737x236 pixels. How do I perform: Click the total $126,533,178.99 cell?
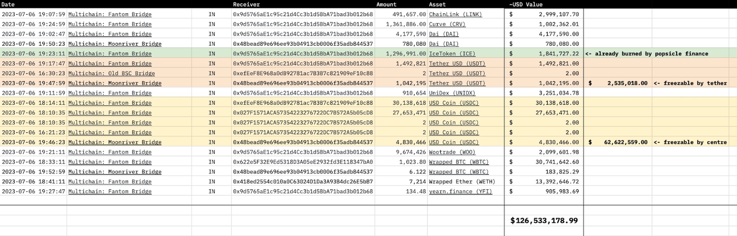tap(544, 220)
